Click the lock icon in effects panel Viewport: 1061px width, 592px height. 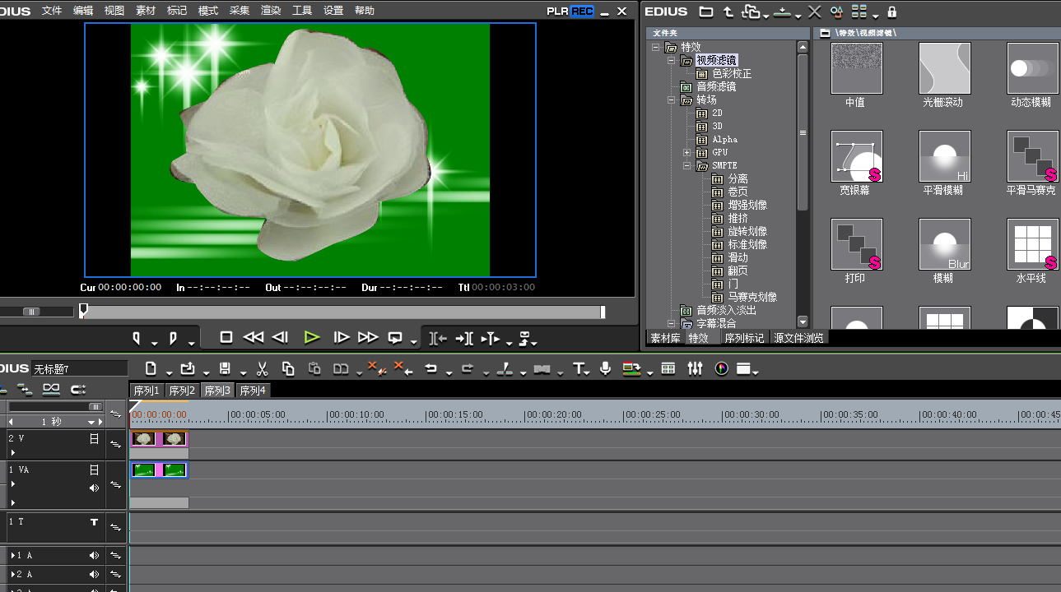pyautogui.click(x=891, y=12)
